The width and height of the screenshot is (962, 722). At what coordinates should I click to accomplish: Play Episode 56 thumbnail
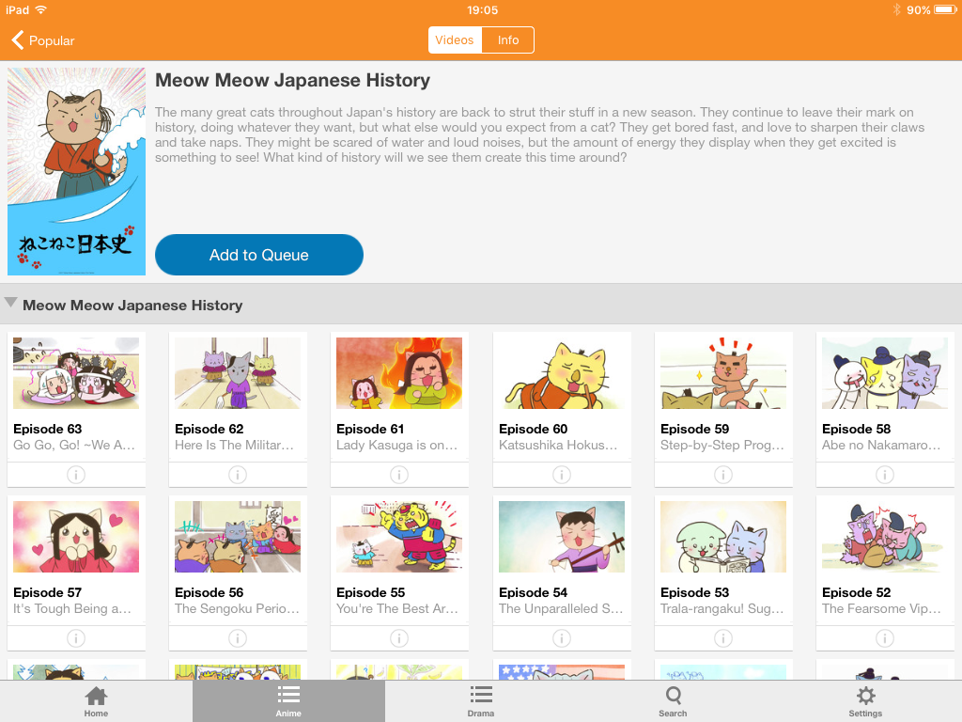[238, 537]
